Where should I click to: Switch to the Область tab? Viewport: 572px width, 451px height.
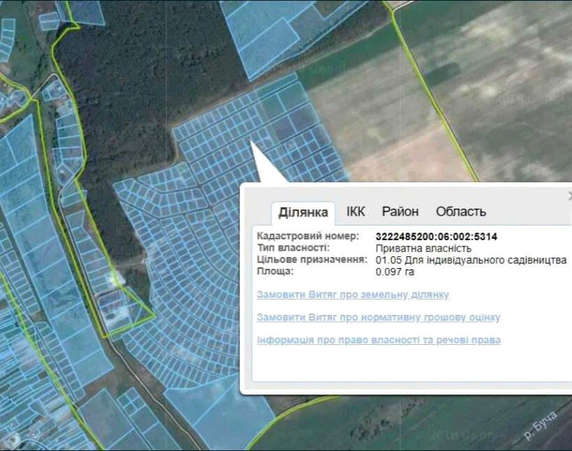461,212
